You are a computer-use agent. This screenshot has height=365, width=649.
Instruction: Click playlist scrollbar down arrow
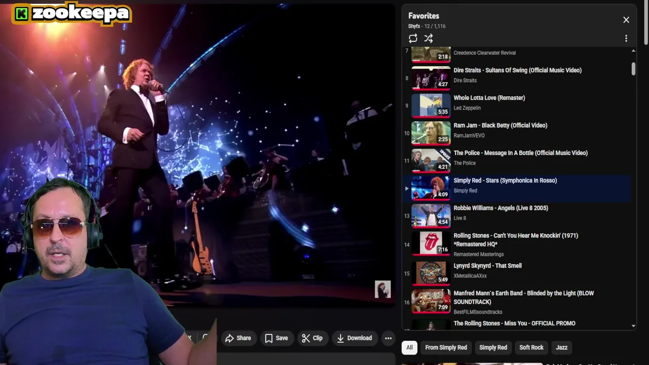click(x=633, y=326)
